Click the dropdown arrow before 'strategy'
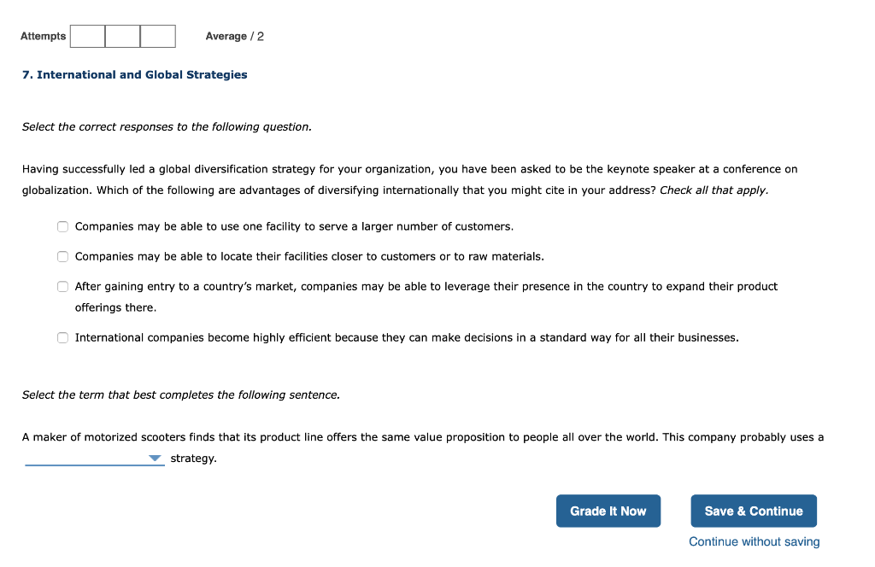The width and height of the screenshot is (875, 567). [155, 459]
